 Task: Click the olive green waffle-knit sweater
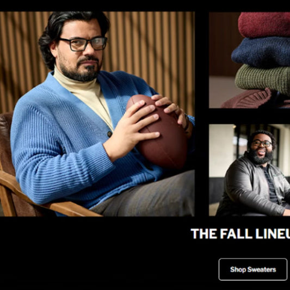[x=263, y=78]
